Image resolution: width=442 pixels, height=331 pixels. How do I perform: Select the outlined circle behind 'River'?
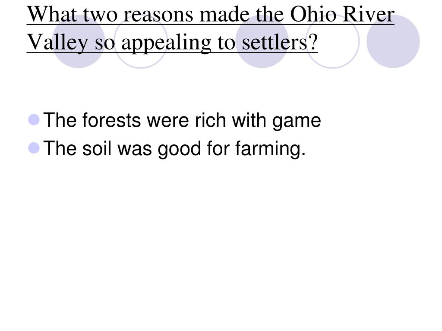(333, 41)
